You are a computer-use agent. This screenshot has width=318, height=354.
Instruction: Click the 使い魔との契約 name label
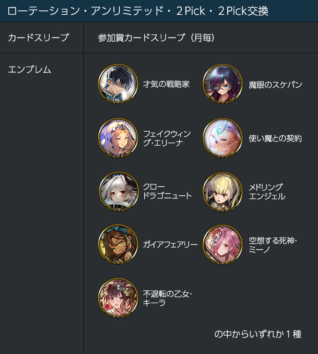[275, 138]
